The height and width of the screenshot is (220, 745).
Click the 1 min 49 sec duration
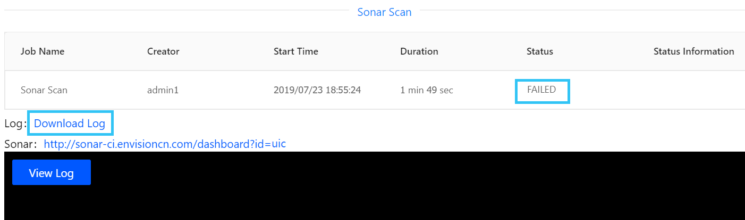coord(427,90)
